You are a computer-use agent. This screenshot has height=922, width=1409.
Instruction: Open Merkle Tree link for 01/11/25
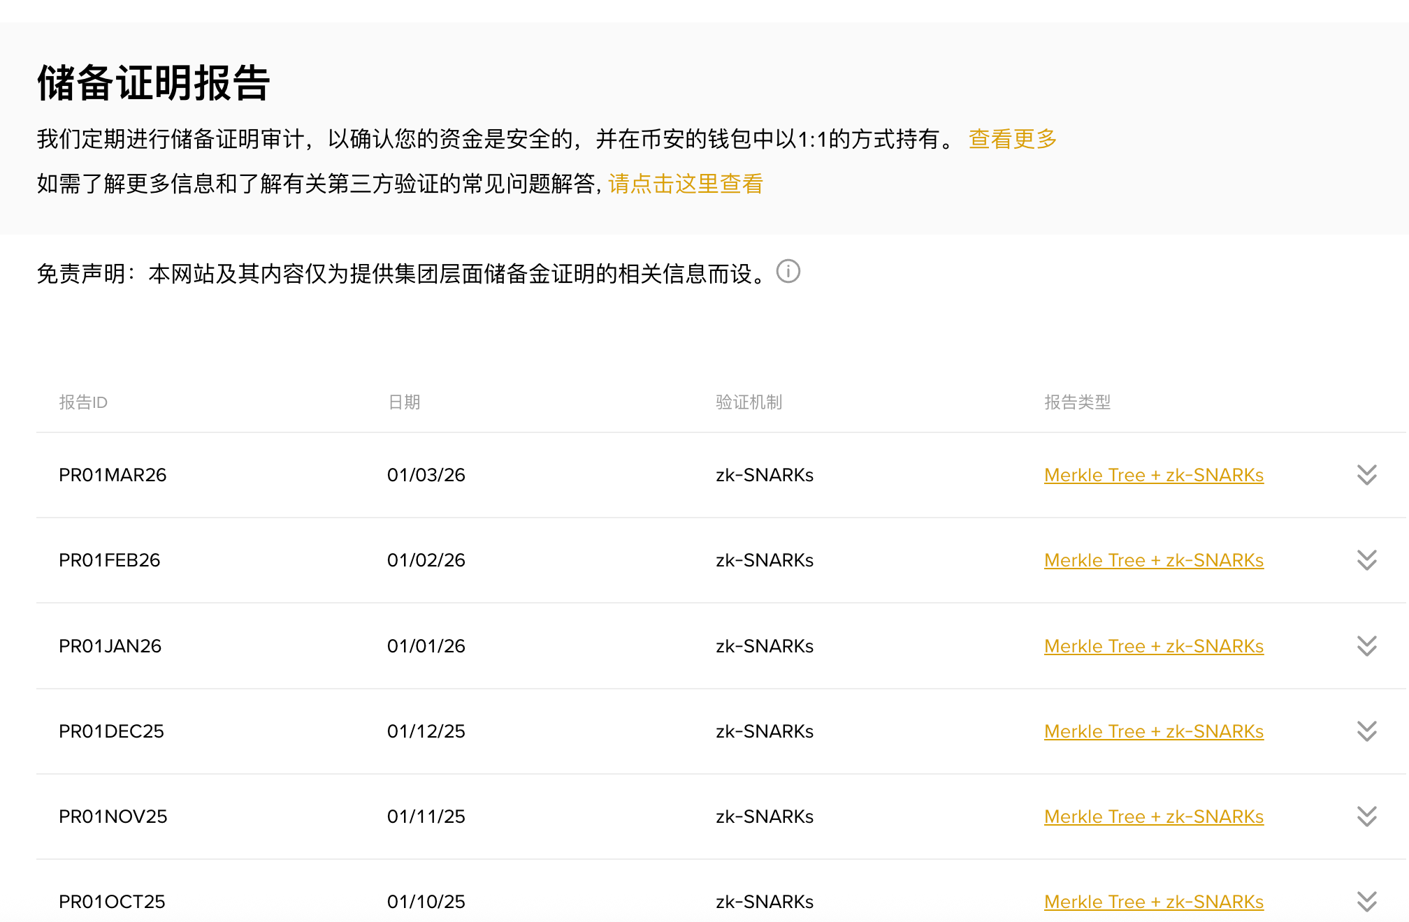[1153, 817]
